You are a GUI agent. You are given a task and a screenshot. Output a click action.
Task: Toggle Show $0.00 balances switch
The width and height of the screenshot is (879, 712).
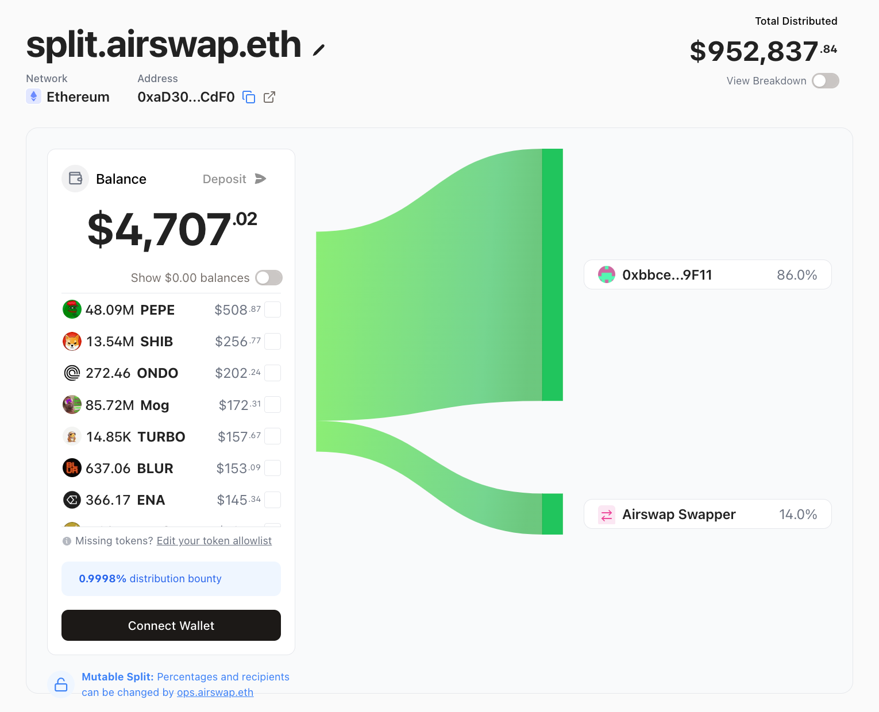click(x=269, y=278)
